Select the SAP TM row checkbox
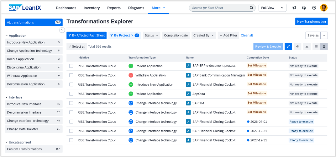Image resolution: width=336 pixels, height=157 pixels. 71,103
